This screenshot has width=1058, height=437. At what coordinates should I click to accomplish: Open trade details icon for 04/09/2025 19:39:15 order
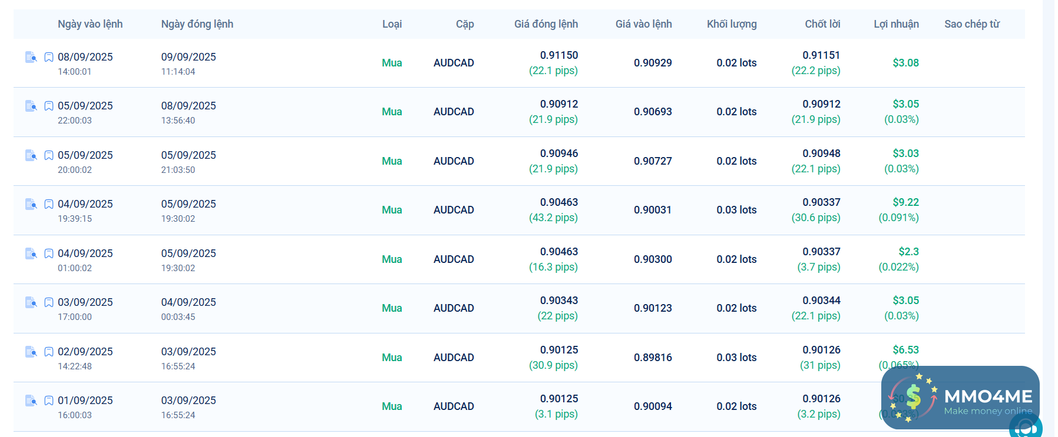[31, 204]
